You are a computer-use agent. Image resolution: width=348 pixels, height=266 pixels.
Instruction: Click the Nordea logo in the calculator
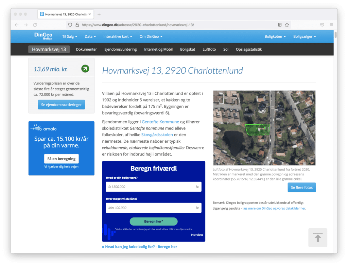click(x=197, y=235)
